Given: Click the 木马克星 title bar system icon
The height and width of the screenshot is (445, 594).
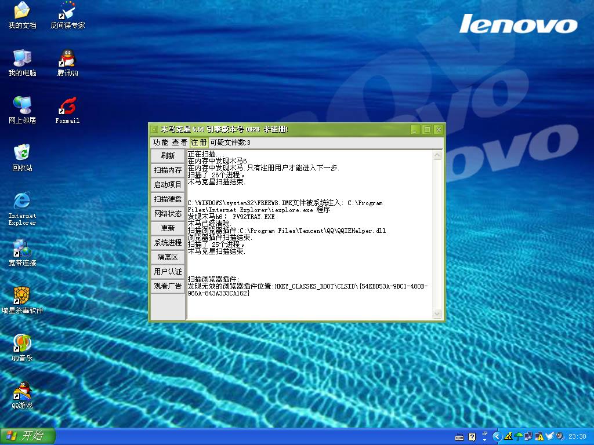Looking at the screenshot, I should (x=154, y=130).
